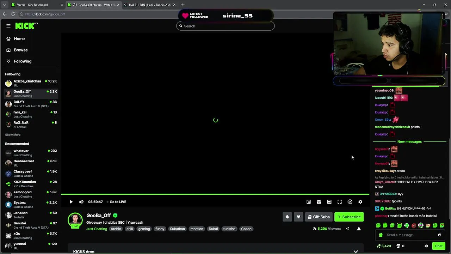Viewport: 451px width, 254px height.
Task: Click the Kick search box
Action: click(x=225, y=26)
